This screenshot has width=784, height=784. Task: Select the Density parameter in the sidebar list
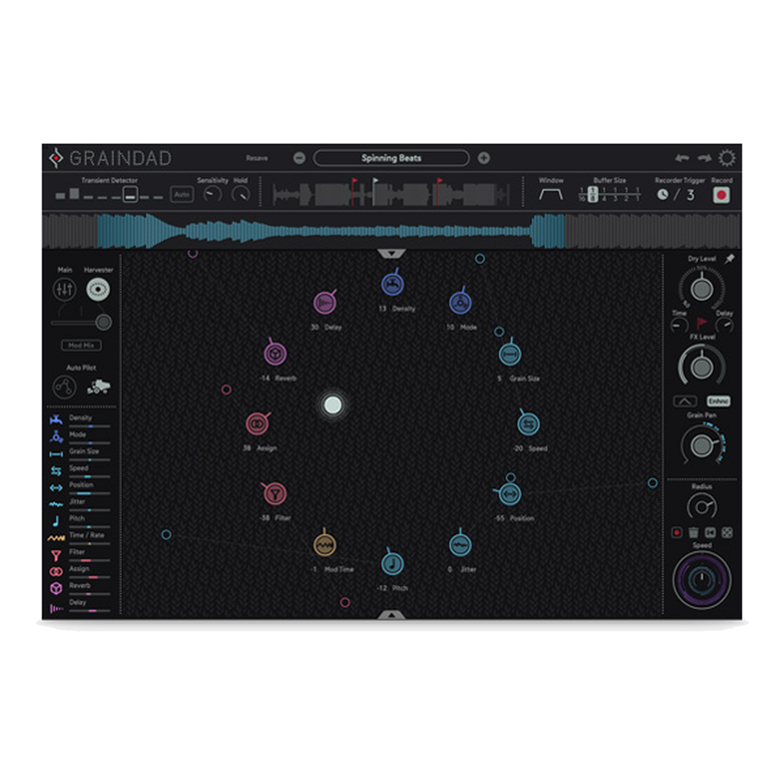(79, 421)
